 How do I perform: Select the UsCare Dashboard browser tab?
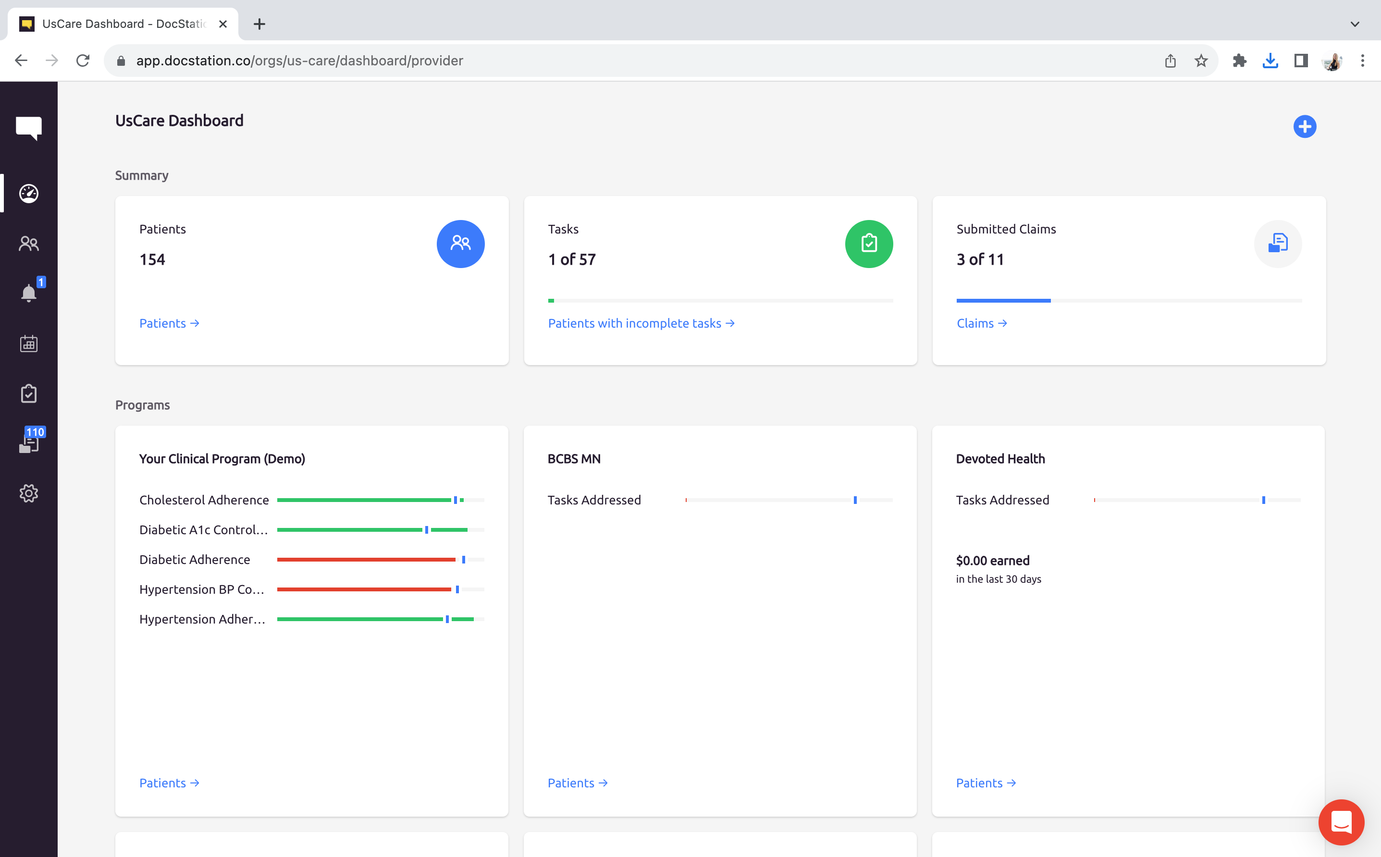pyautogui.click(x=123, y=24)
